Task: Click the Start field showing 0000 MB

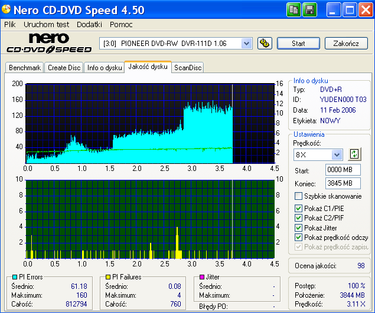Action: 343,170
